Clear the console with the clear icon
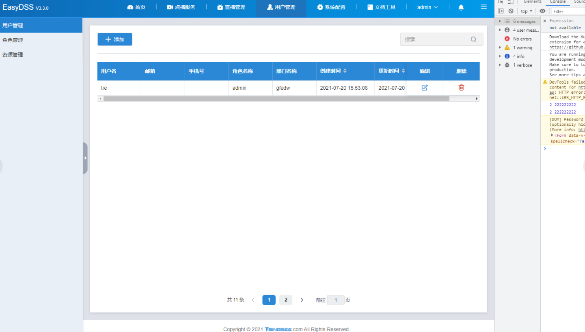 click(x=511, y=11)
